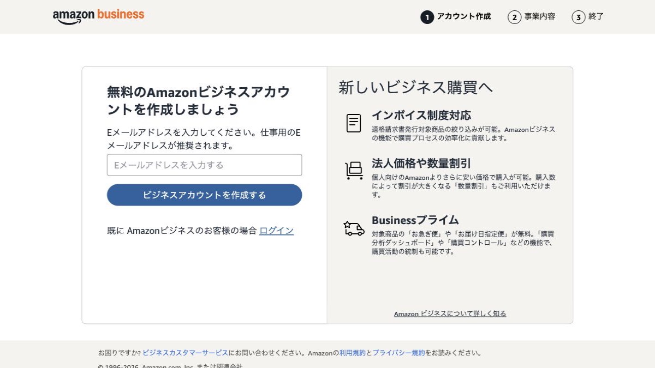Select the アカウント作成 step label
The image size is (655, 368).
[464, 16]
